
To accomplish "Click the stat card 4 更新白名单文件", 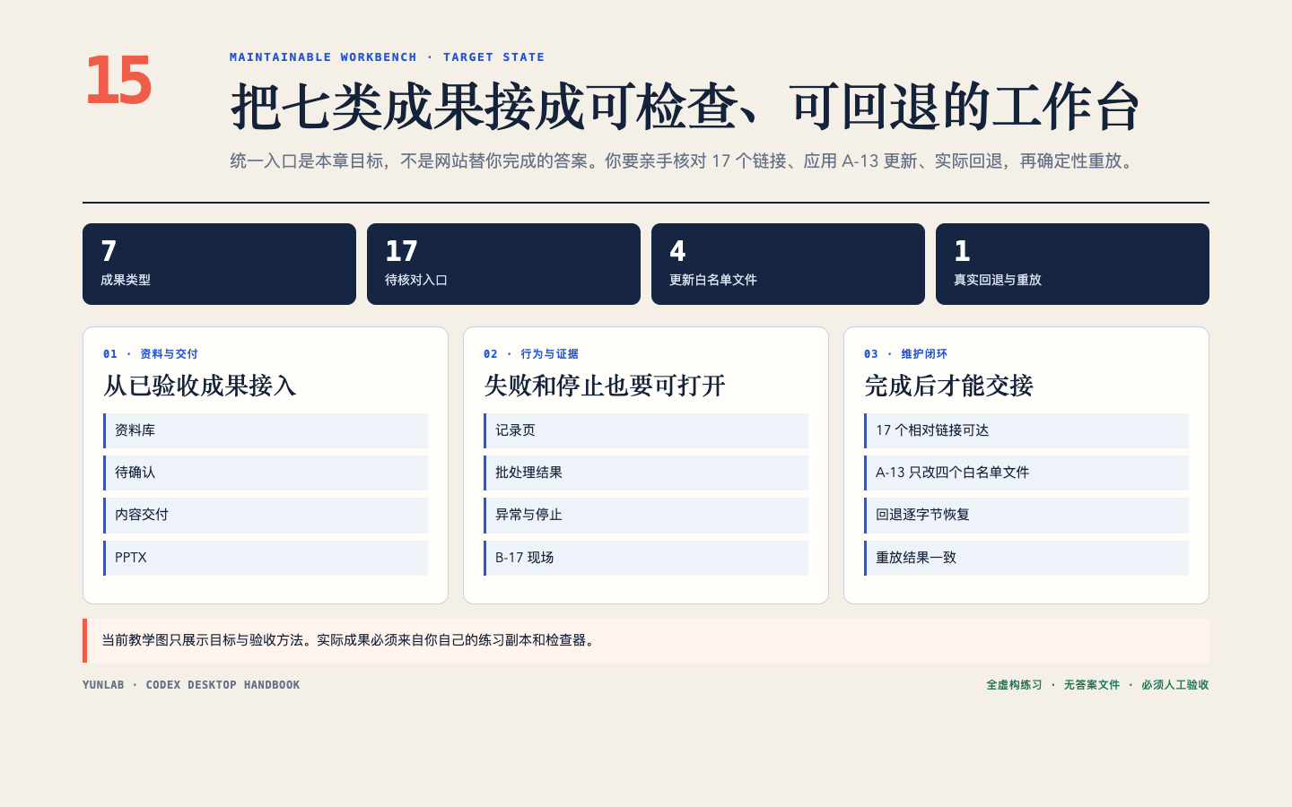I will click(x=788, y=264).
